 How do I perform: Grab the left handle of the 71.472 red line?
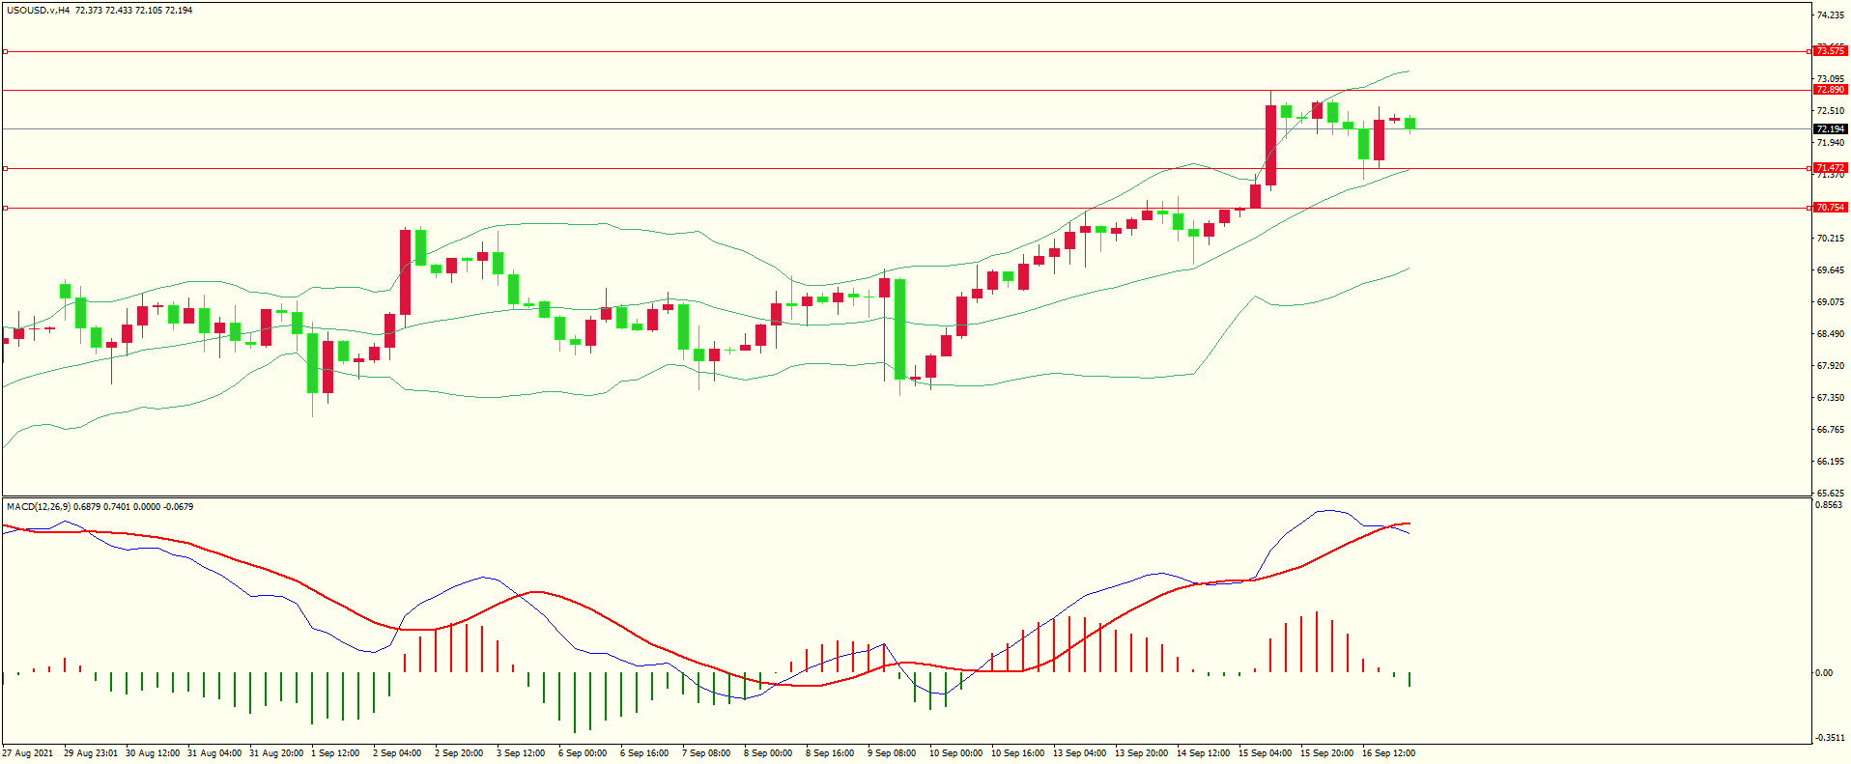[5, 168]
